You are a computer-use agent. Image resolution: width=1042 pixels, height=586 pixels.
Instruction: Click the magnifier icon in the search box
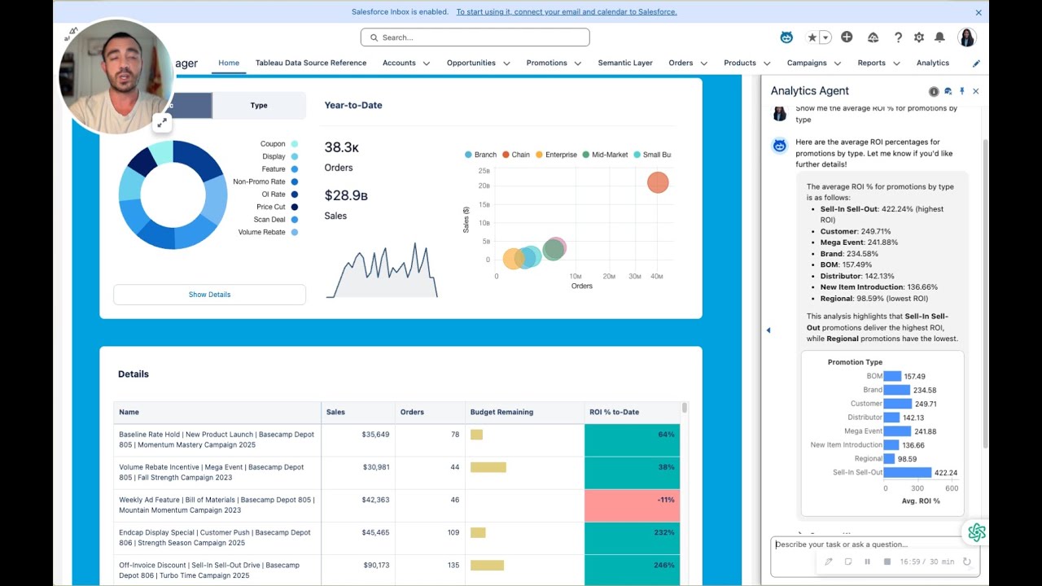tap(374, 37)
